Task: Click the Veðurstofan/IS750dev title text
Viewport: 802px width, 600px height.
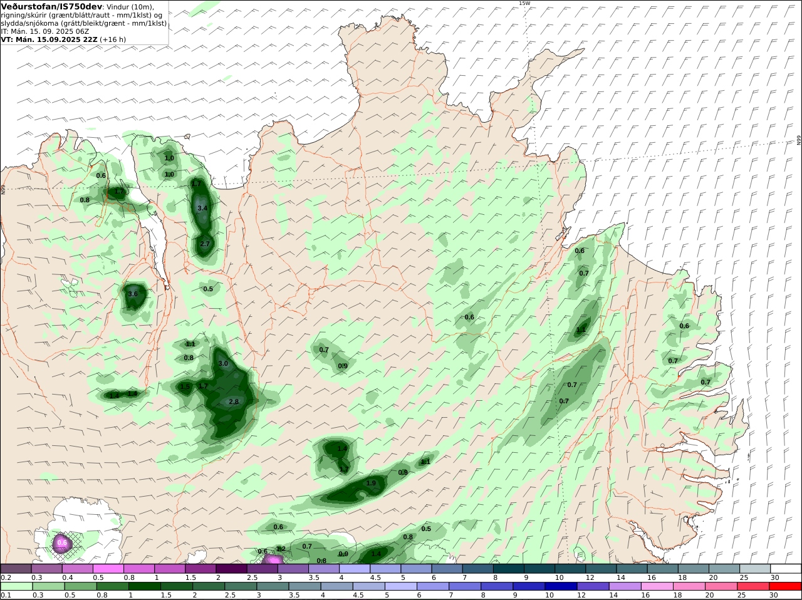Action: (52, 6)
